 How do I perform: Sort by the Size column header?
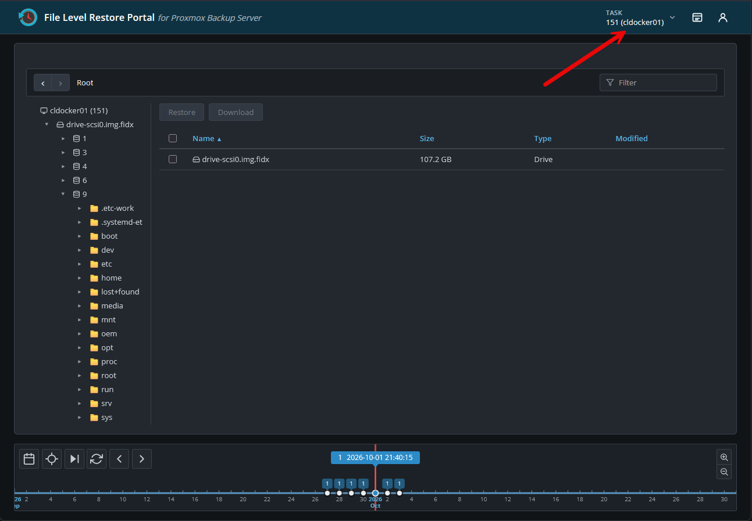(427, 138)
